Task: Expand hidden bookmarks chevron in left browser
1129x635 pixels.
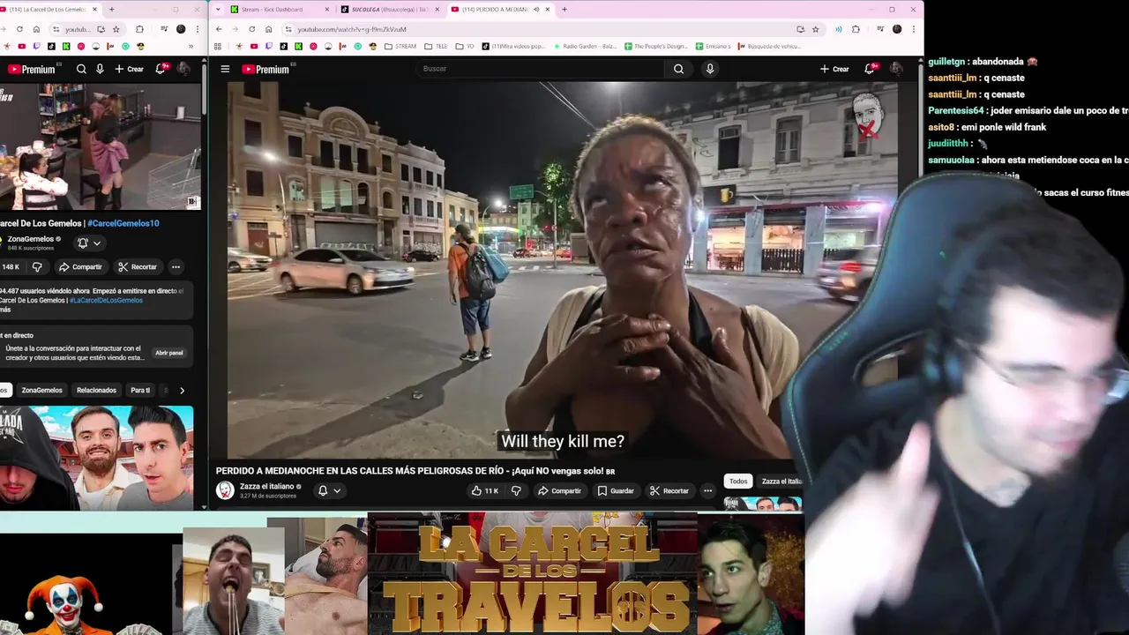Action: pyautogui.click(x=191, y=46)
